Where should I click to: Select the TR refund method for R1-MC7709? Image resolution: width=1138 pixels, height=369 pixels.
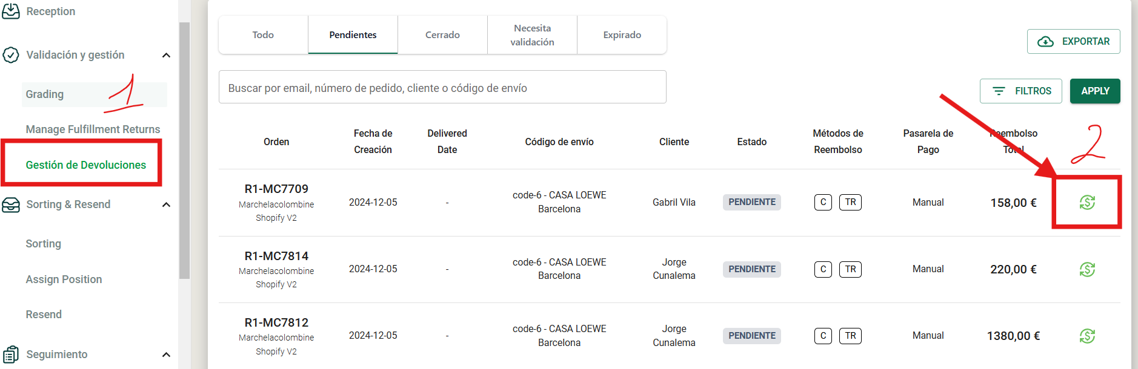click(850, 202)
